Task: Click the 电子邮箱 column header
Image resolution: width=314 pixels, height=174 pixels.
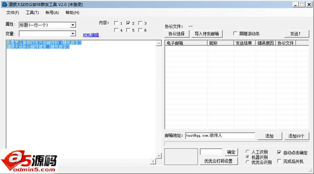Action: click(186, 43)
